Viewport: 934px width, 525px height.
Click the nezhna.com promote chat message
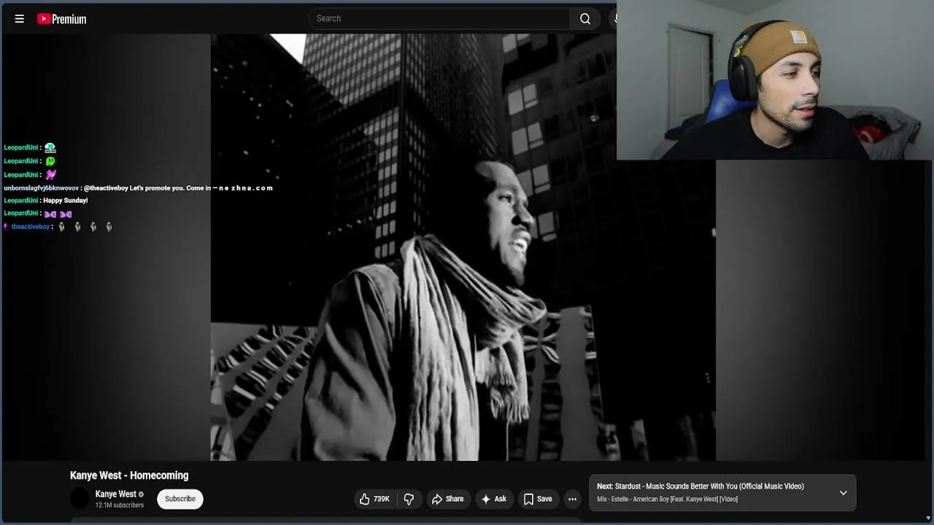tap(178, 188)
